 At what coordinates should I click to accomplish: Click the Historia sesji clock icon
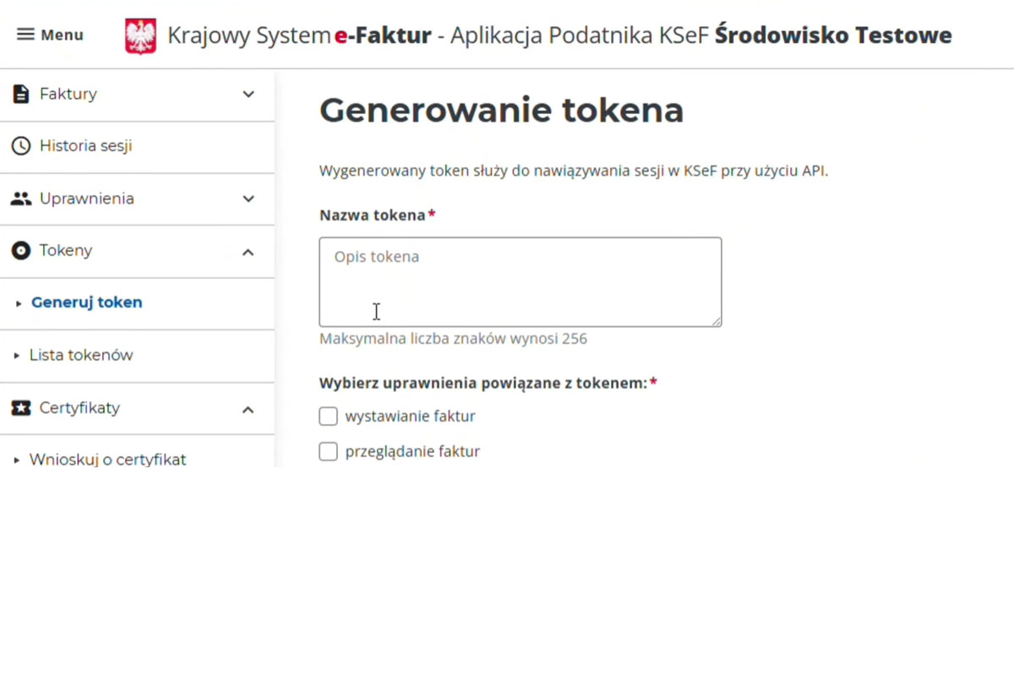click(21, 146)
